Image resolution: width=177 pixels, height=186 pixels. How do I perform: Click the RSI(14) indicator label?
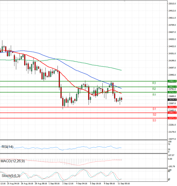[x=7, y=147]
